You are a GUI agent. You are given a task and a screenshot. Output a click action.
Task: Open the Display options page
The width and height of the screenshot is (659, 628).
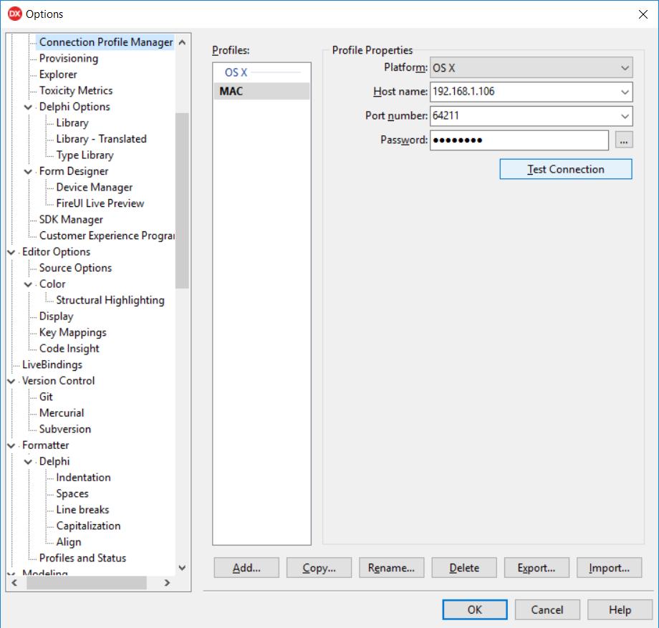click(57, 316)
